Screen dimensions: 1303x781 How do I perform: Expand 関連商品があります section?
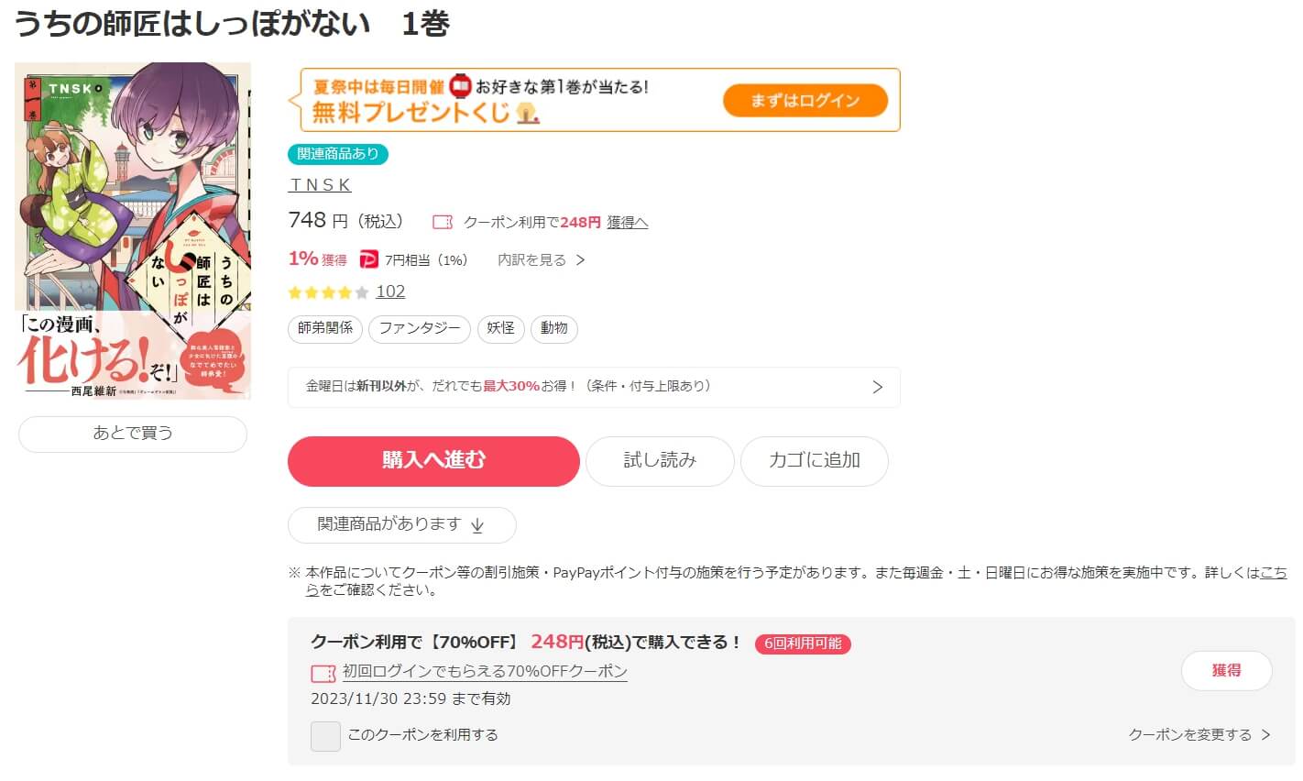pyautogui.click(x=402, y=525)
